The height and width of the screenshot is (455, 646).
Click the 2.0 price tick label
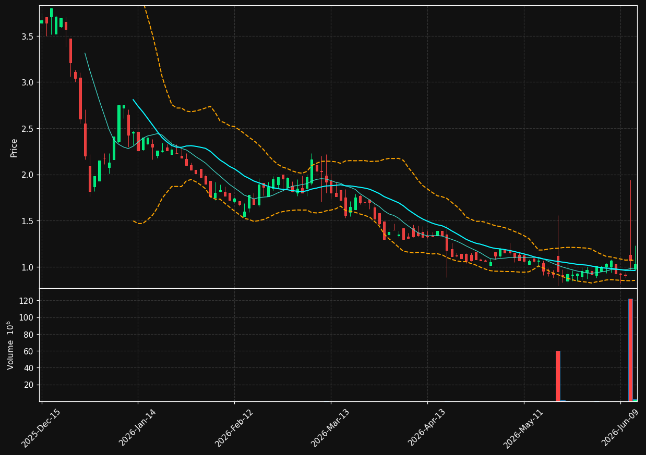pyautogui.click(x=28, y=175)
